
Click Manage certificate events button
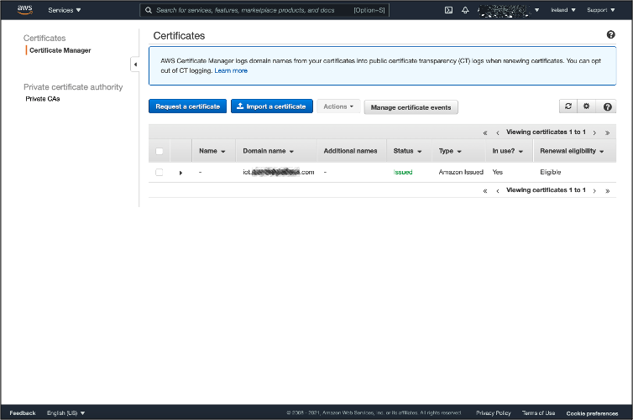(x=411, y=107)
